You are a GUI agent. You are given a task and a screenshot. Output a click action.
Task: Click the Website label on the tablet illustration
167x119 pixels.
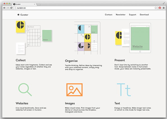click(x=138, y=46)
